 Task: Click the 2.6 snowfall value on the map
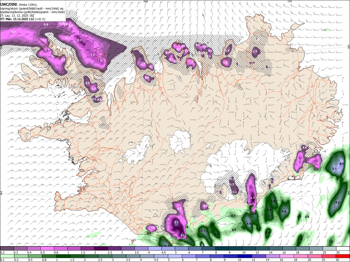[x=253, y=198]
